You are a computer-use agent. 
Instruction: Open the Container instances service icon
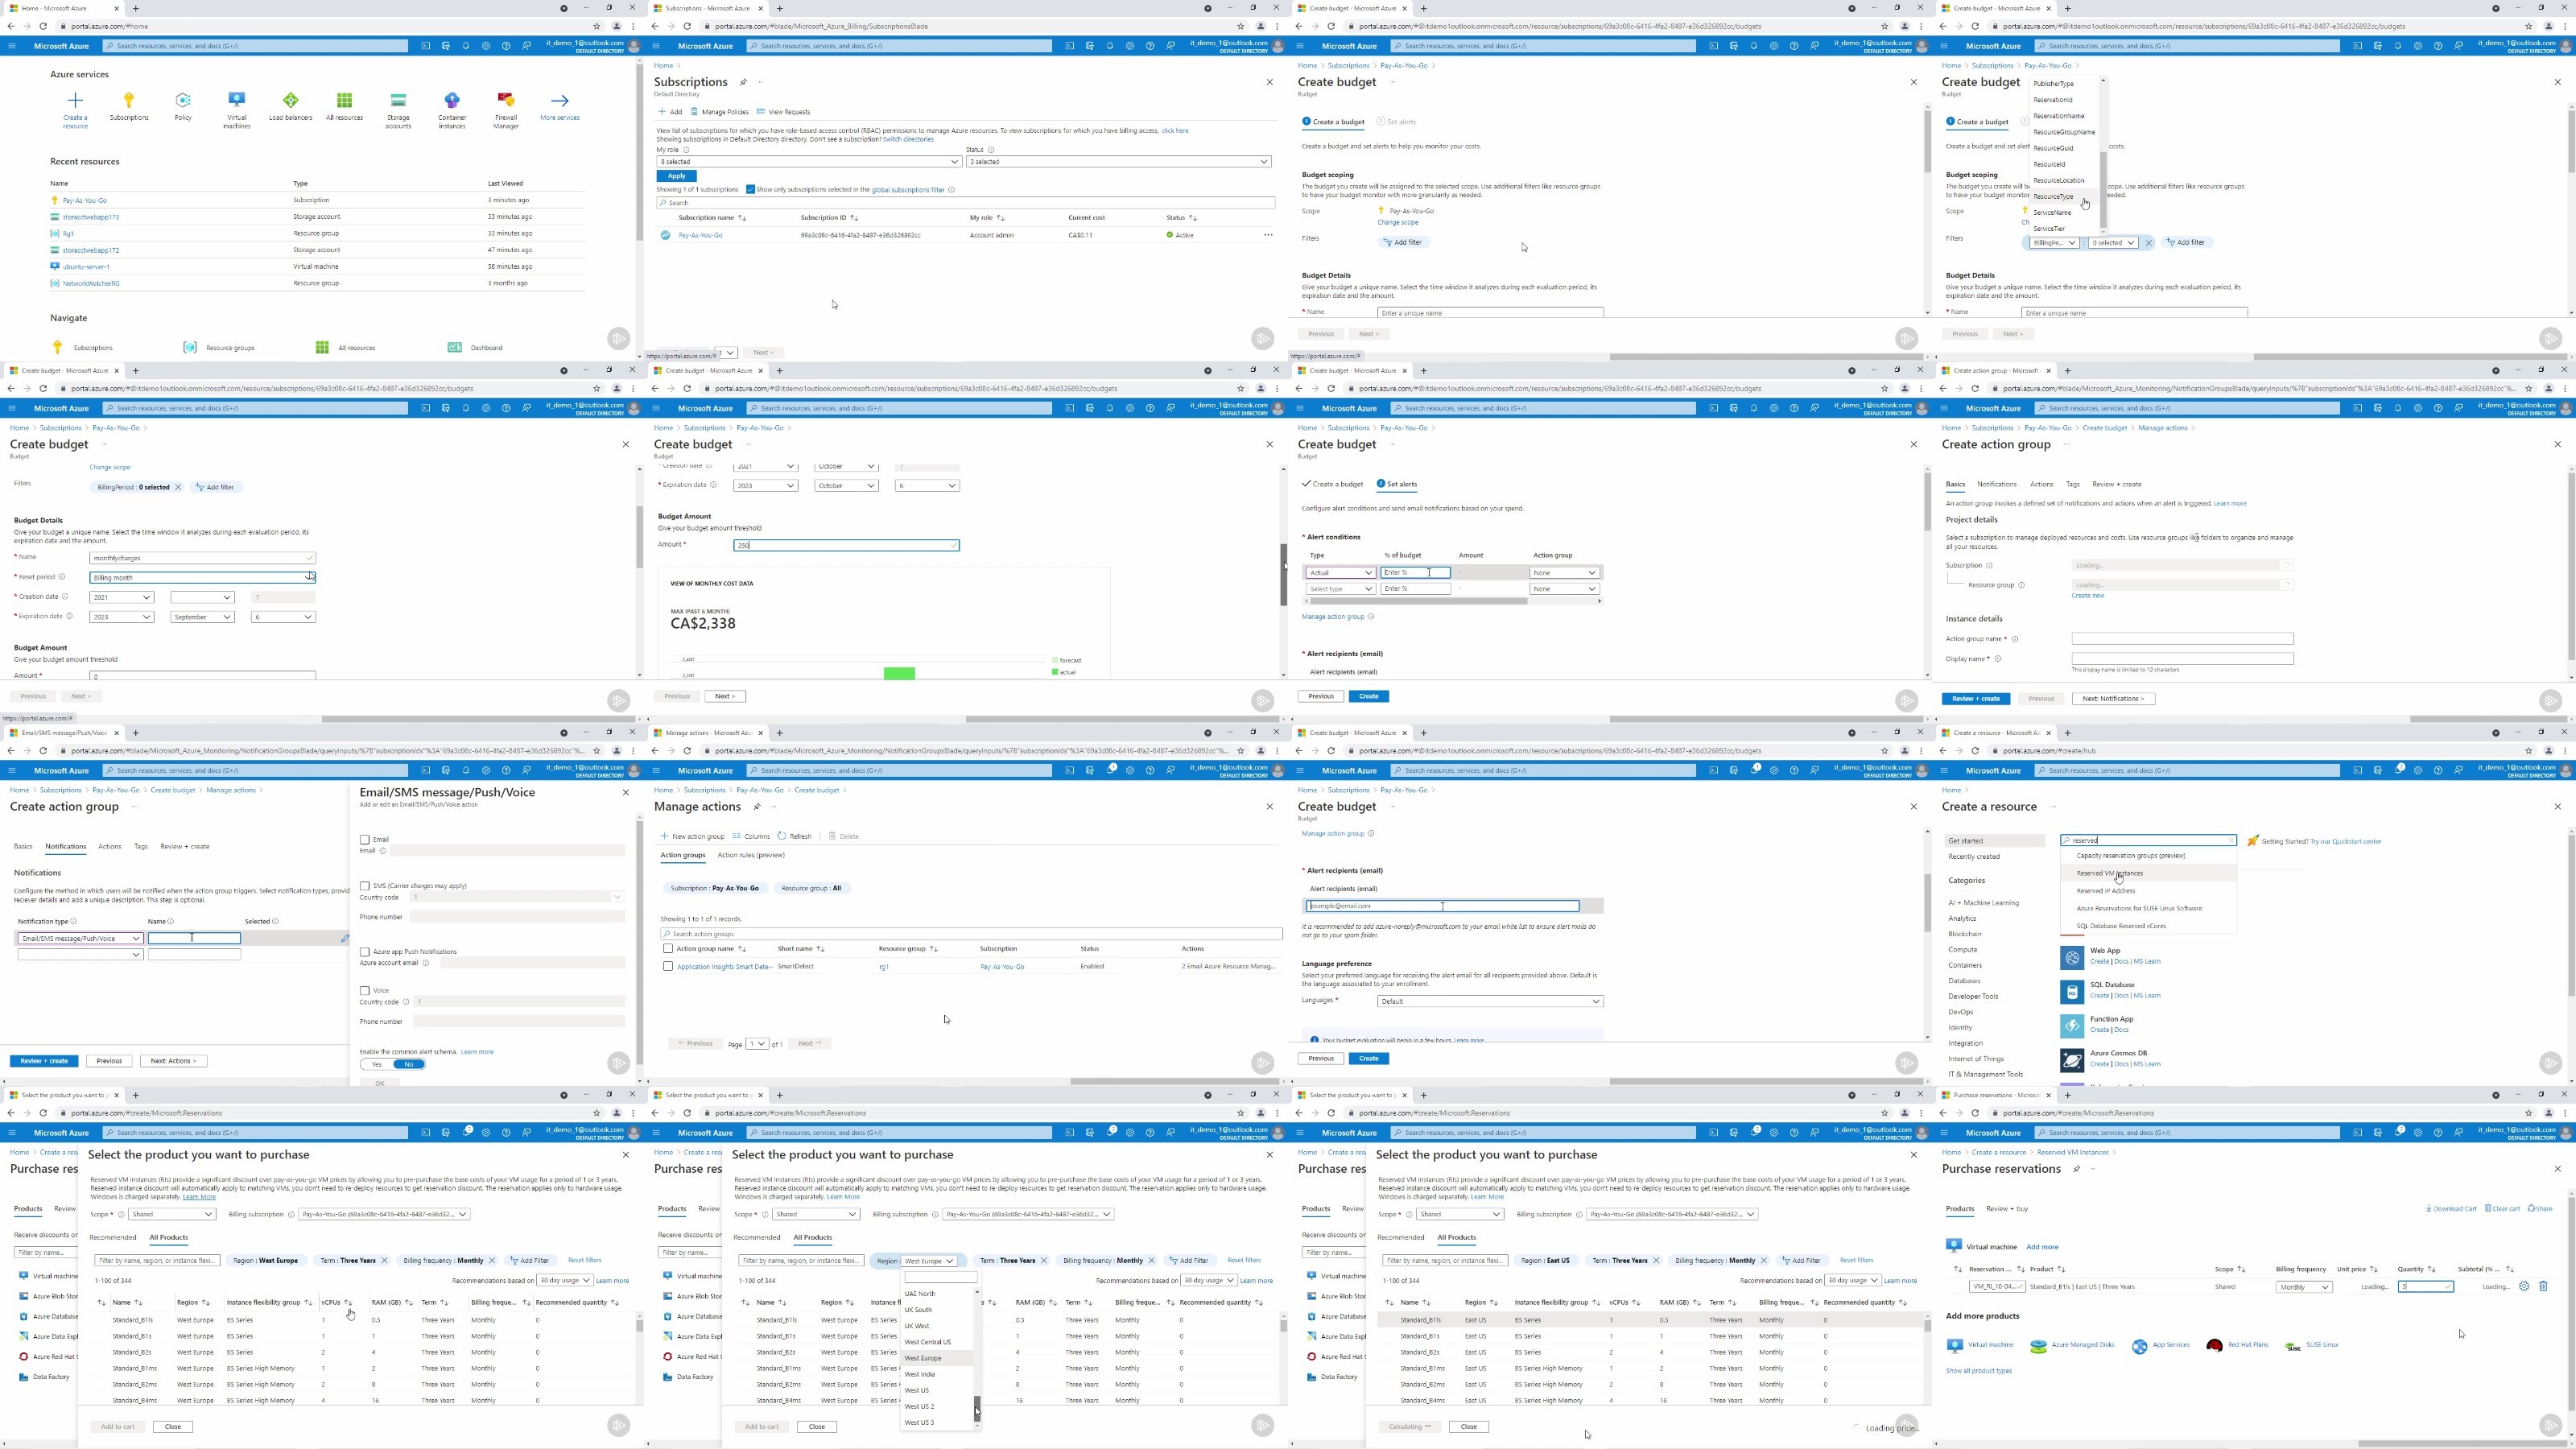[452, 100]
